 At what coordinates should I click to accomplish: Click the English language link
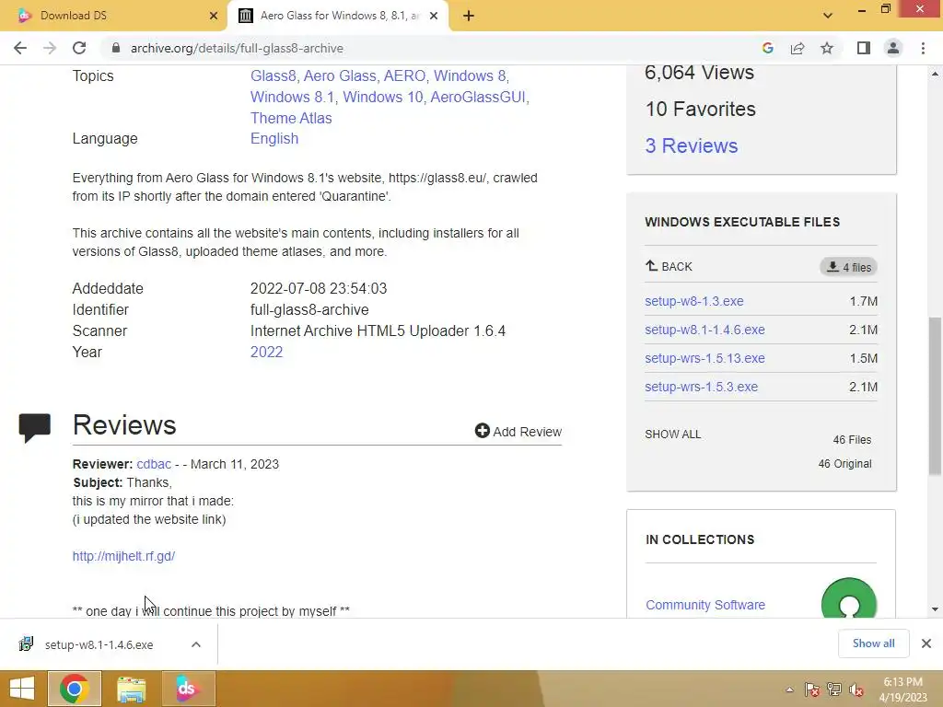pyautogui.click(x=274, y=138)
